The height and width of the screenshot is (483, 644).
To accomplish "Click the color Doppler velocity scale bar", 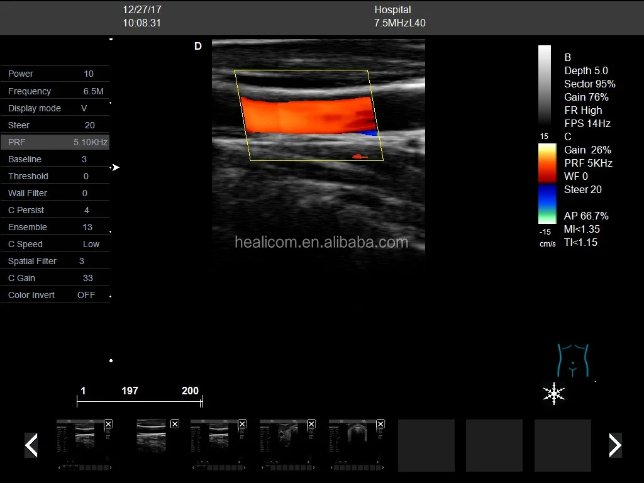I will (x=547, y=184).
